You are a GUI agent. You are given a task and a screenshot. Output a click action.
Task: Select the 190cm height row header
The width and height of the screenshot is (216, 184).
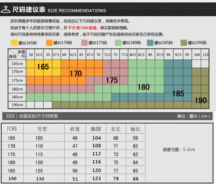(17, 105)
